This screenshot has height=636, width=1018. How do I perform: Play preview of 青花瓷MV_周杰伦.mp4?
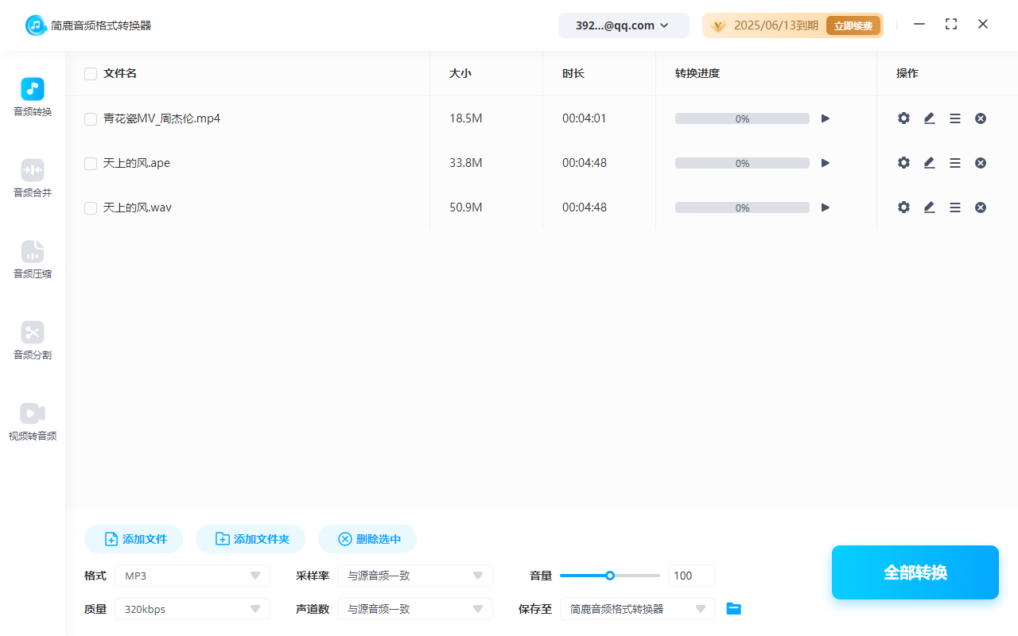click(x=825, y=118)
